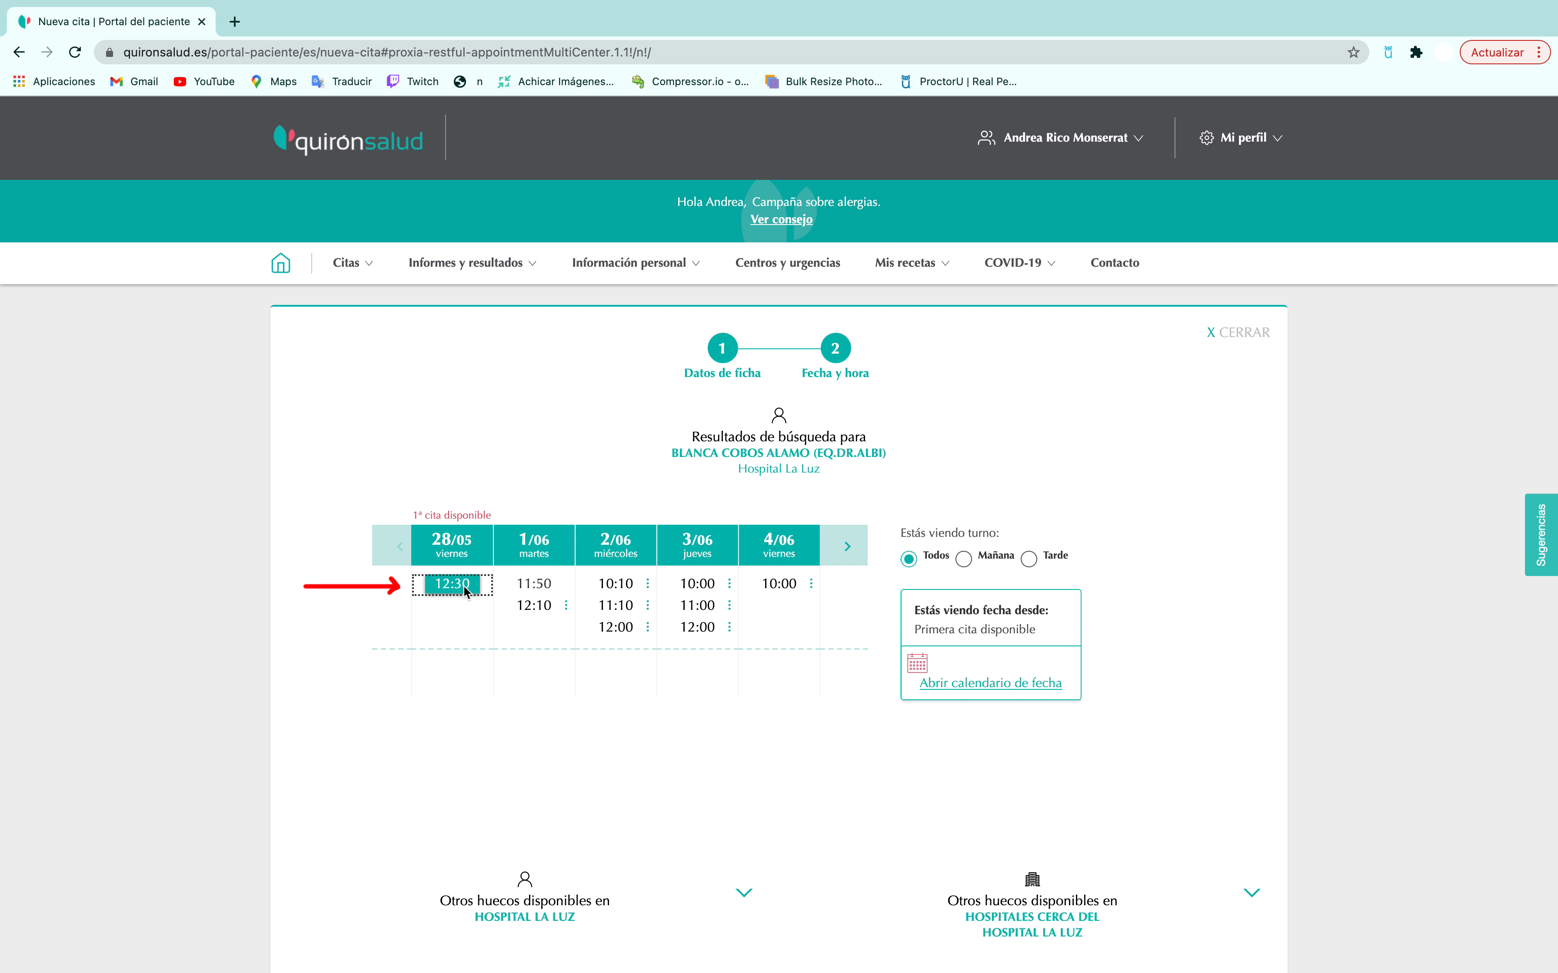Image resolution: width=1558 pixels, height=973 pixels.
Task: Click the user profile icon top right
Action: tap(984, 137)
